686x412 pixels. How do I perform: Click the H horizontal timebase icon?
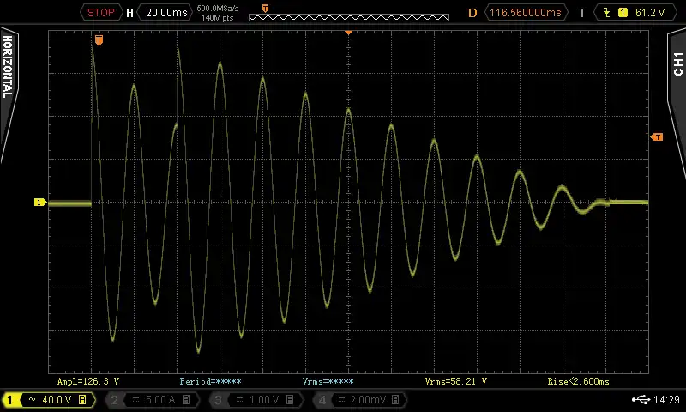[129, 13]
